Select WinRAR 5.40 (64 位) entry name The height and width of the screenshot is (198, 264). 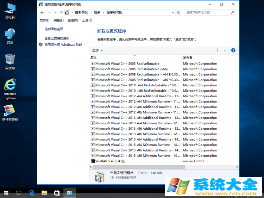(x=110, y=161)
